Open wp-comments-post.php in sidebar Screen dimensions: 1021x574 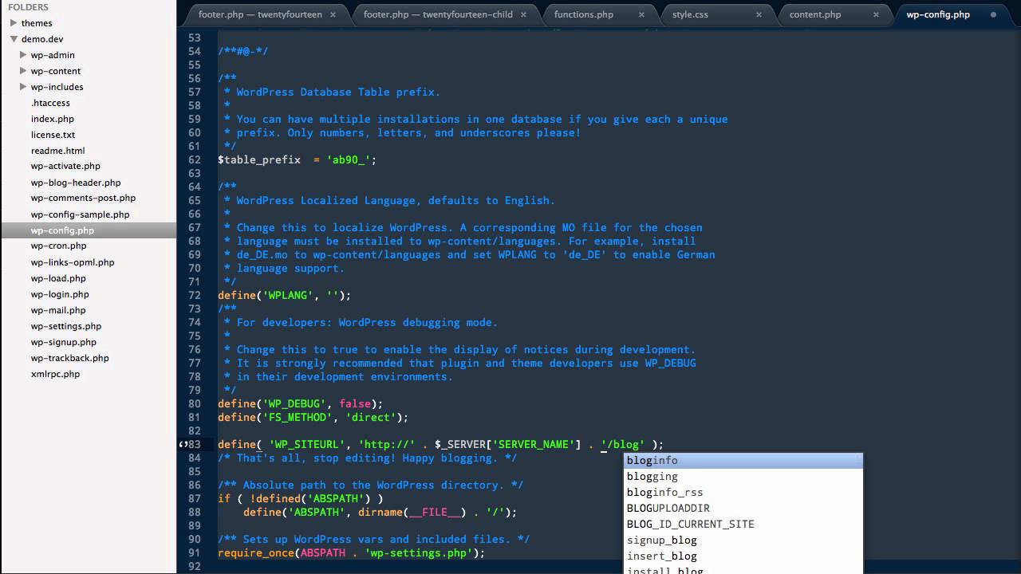[83, 199]
